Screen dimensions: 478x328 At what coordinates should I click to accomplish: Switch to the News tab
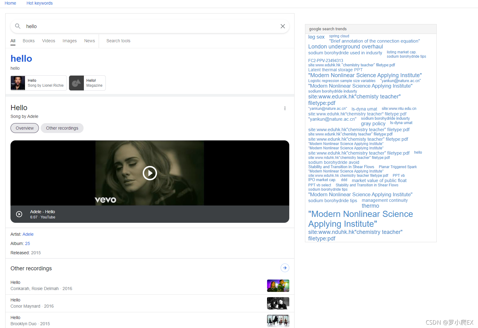click(x=89, y=41)
